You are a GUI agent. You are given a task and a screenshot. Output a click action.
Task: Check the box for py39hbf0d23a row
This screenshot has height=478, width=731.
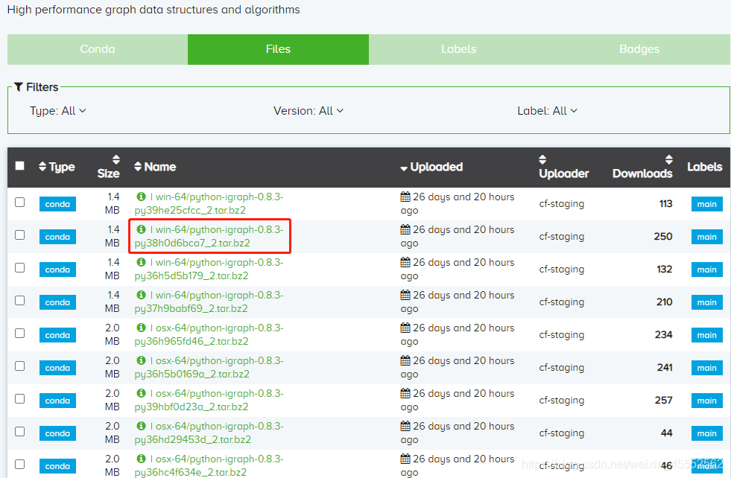coord(19,399)
